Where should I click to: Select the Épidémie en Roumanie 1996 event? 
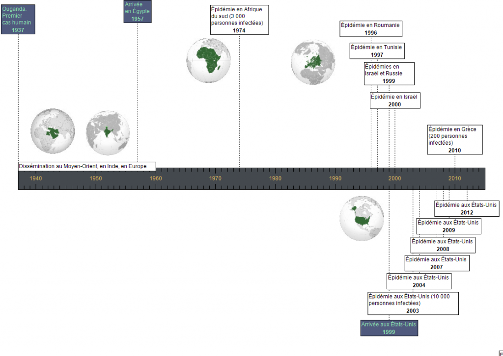pos(371,28)
